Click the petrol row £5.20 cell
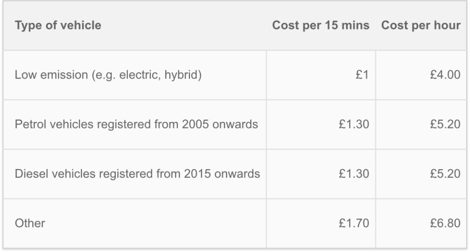 (x=445, y=124)
